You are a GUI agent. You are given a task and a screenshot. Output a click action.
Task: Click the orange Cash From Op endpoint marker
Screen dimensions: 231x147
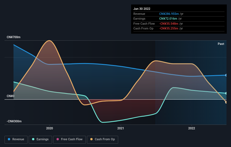pos(226,102)
